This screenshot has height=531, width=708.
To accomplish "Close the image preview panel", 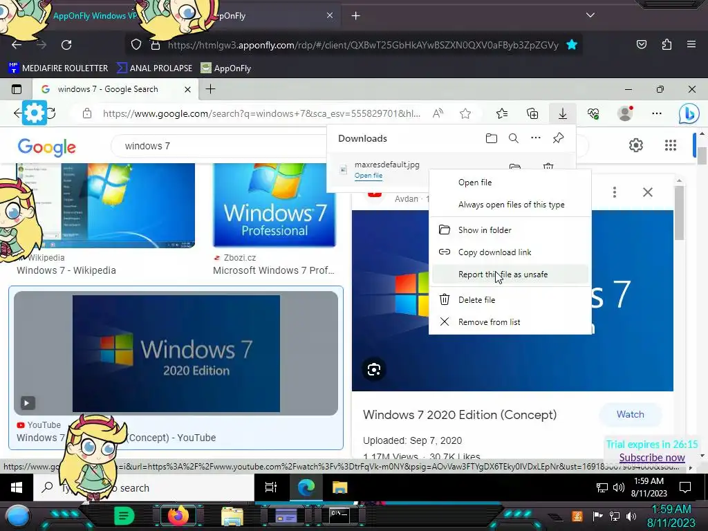I will coord(647,192).
